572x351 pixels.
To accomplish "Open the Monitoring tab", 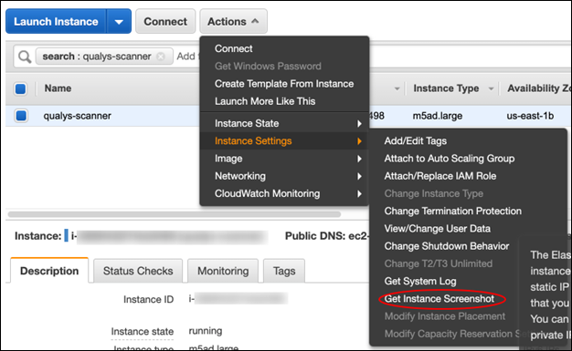I will (x=223, y=271).
